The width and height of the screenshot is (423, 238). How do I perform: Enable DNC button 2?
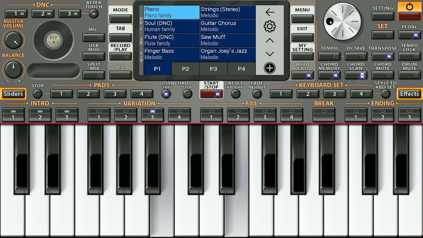43,14
